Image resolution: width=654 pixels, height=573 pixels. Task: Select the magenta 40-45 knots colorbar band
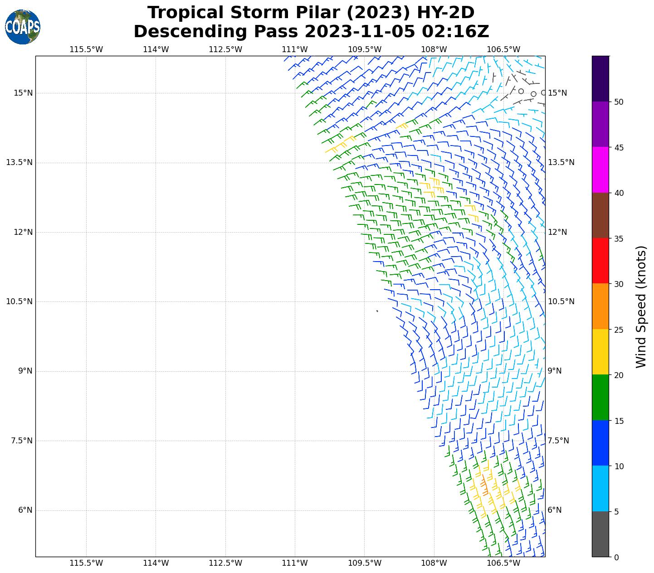click(x=600, y=170)
